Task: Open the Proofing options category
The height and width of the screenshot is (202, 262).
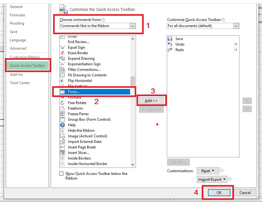Action: [17, 23]
